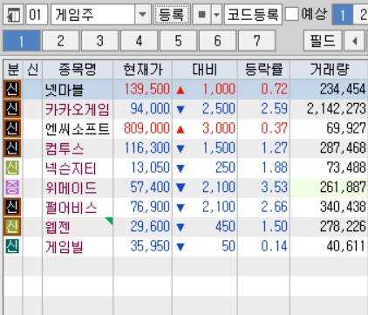Click the 필드 field button
The width and height of the screenshot is (368, 315).
[x=323, y=41]
